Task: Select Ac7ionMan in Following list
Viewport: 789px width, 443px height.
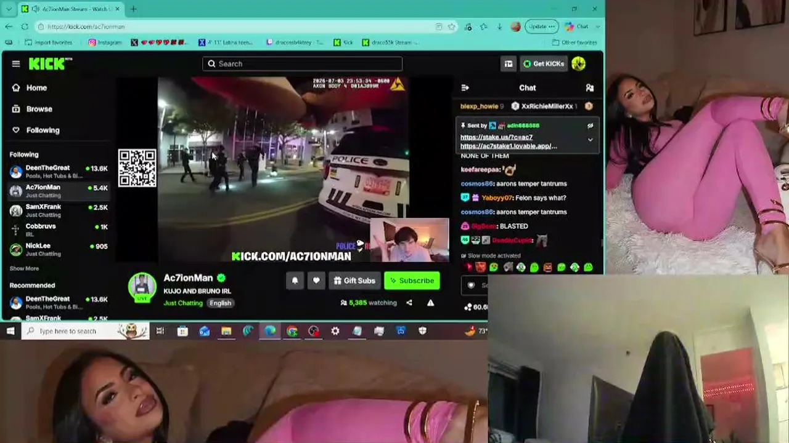Action: (59, 191)
